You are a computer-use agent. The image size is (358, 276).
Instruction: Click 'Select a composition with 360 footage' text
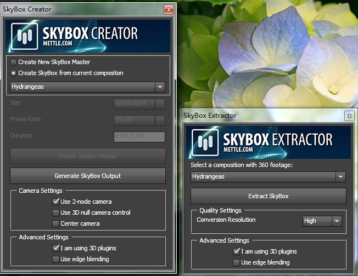coord(242,165)
